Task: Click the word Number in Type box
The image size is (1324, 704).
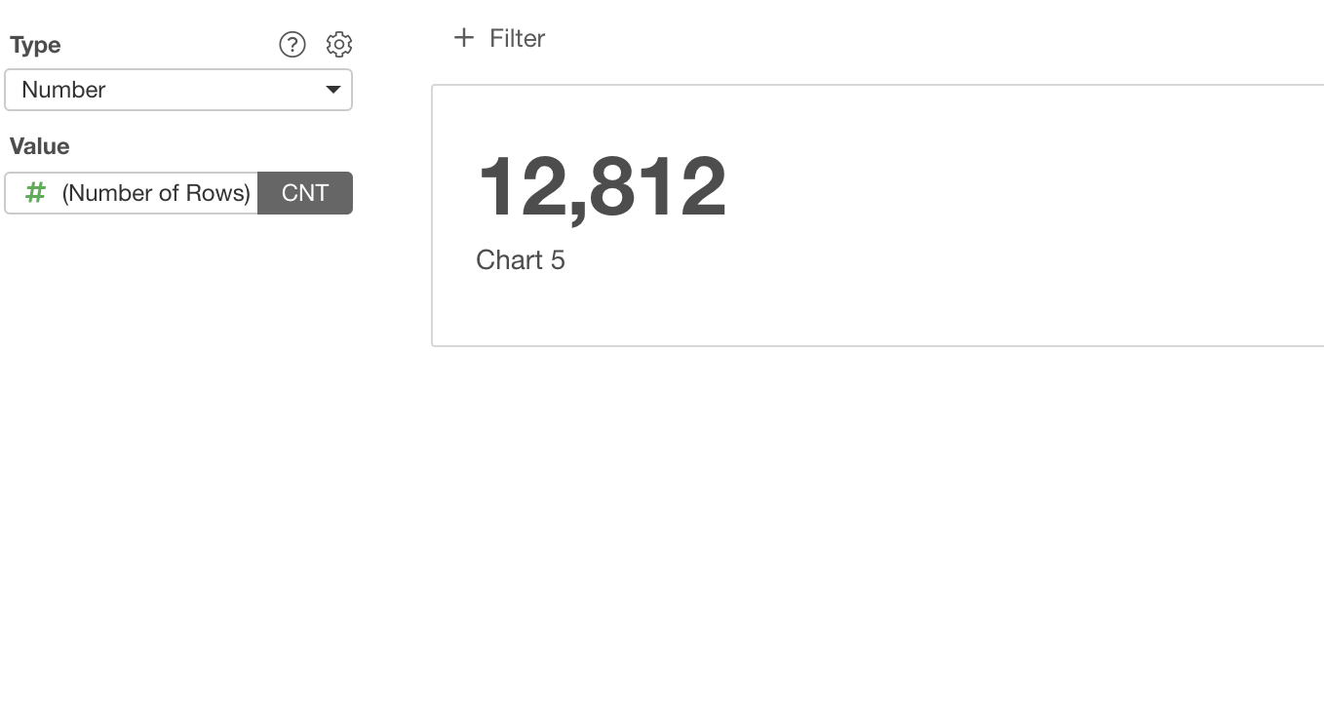Action: [x=63, y=90]
